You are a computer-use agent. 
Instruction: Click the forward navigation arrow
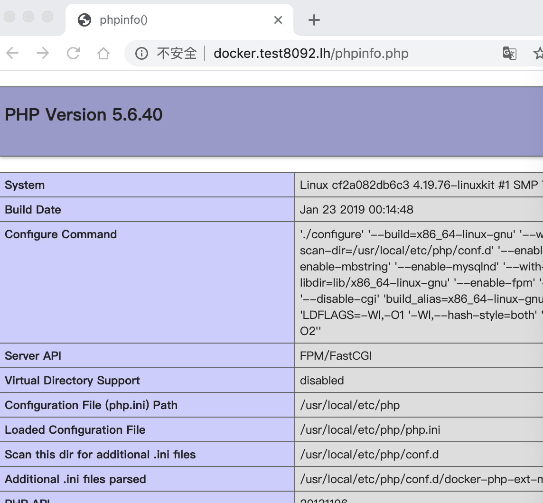[43, 53]
